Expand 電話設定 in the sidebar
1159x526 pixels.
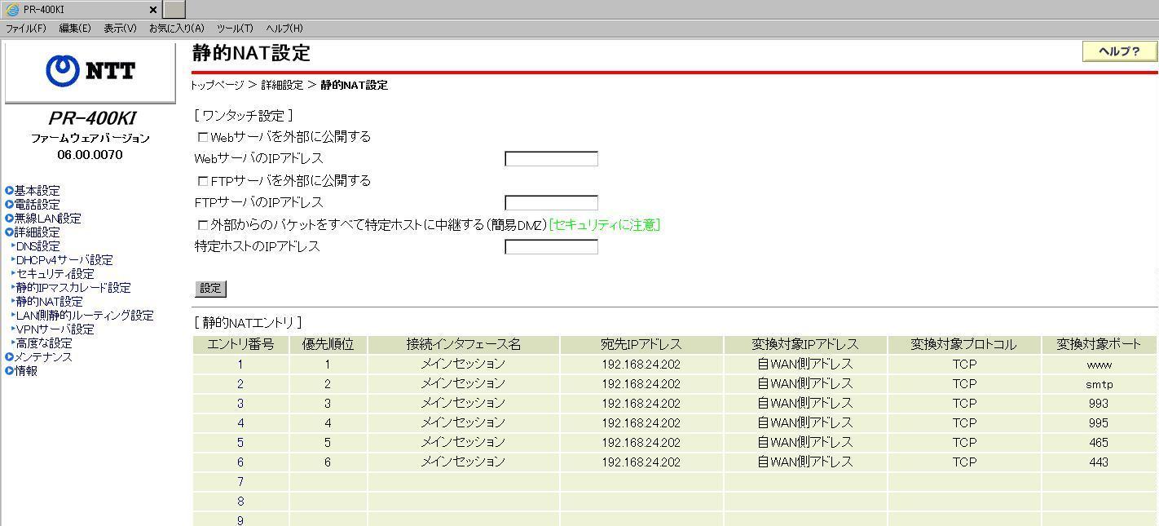pyautogui.click(x=37, y=205)
